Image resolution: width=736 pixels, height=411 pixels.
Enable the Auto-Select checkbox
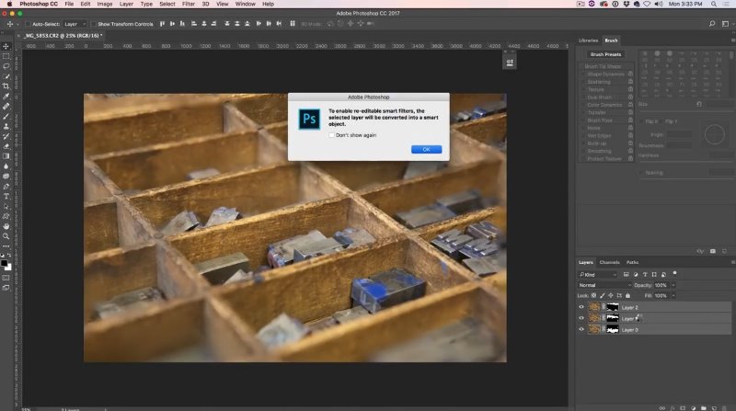click(28, 24)
